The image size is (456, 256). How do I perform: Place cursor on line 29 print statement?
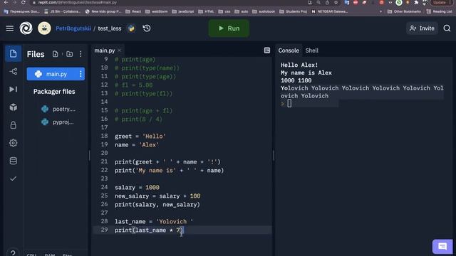click(x=149, y=230)
